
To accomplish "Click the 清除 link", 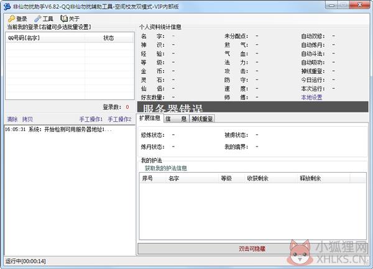I will pos(12,119).
